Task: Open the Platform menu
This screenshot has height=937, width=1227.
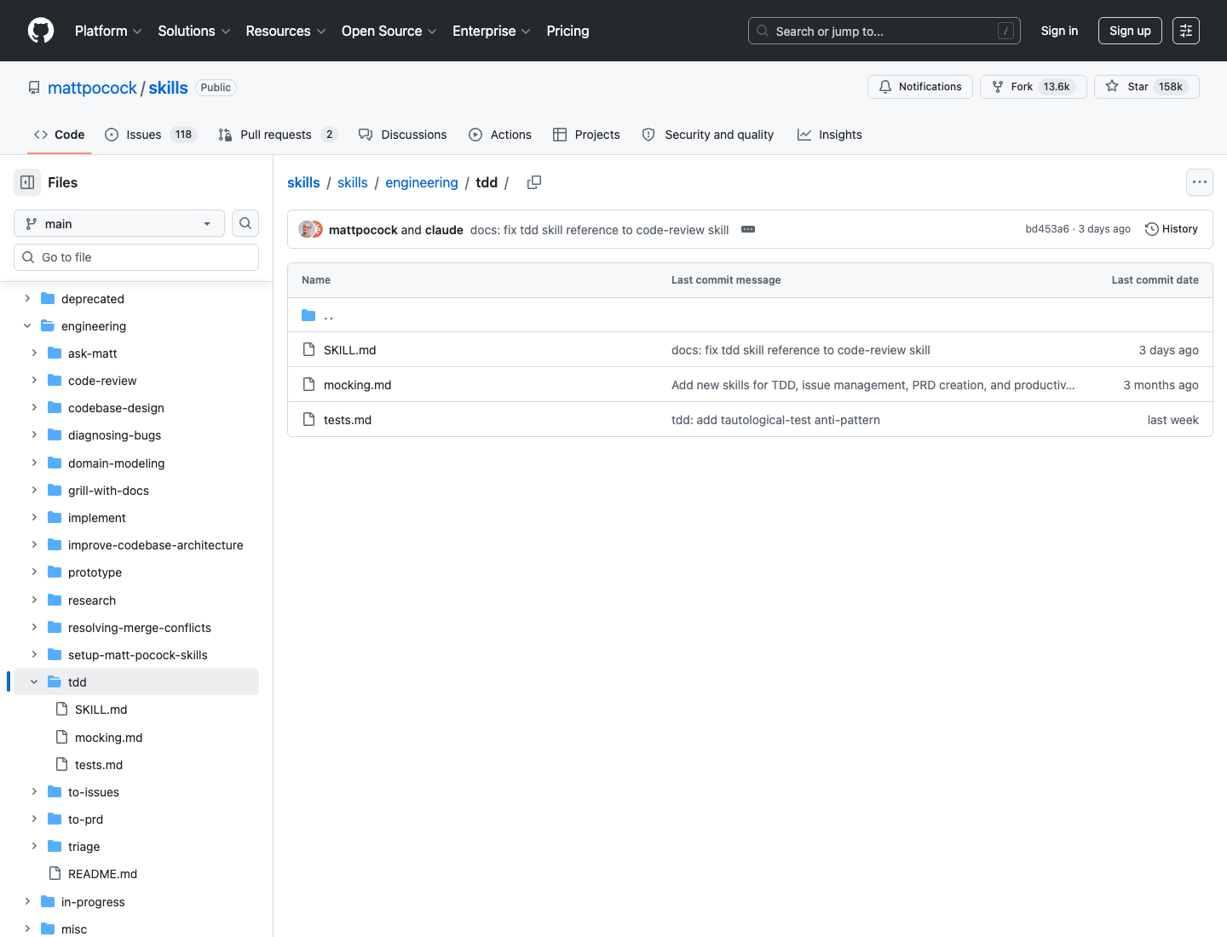Action: pos(108,31)
